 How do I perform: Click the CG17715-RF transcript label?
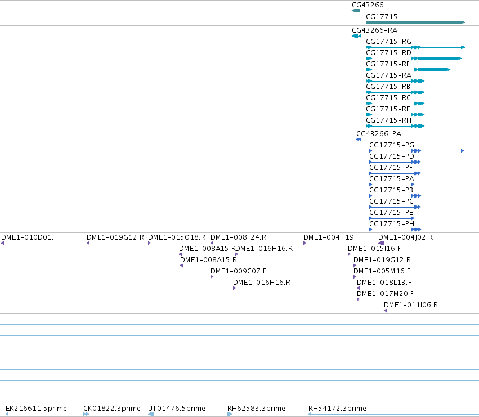388,64
